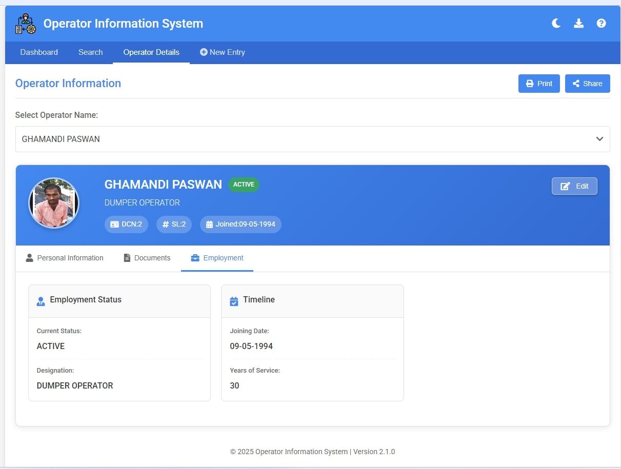
Task: Switch to the Personal Information tab
Action: (x=65, y=258)
